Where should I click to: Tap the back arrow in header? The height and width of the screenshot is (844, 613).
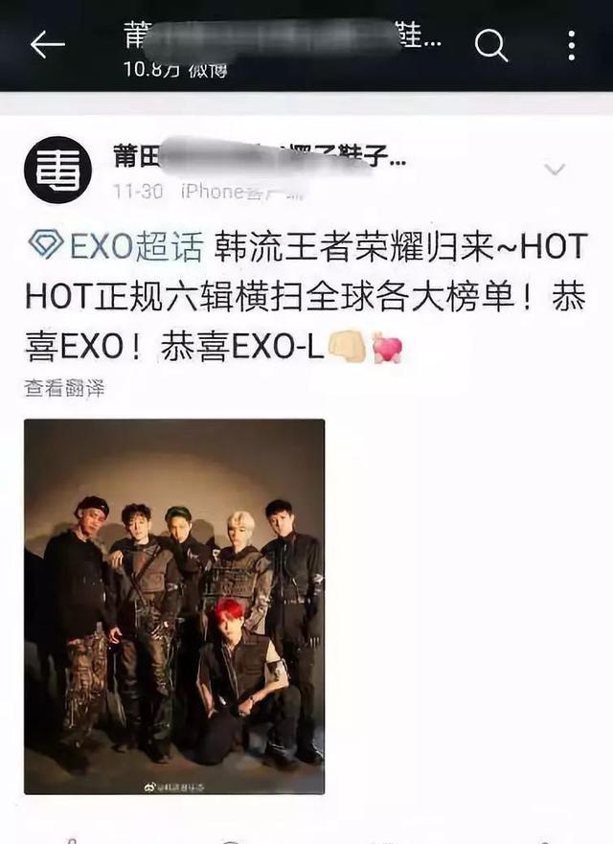pyautogui.click(x=47, y=44)
